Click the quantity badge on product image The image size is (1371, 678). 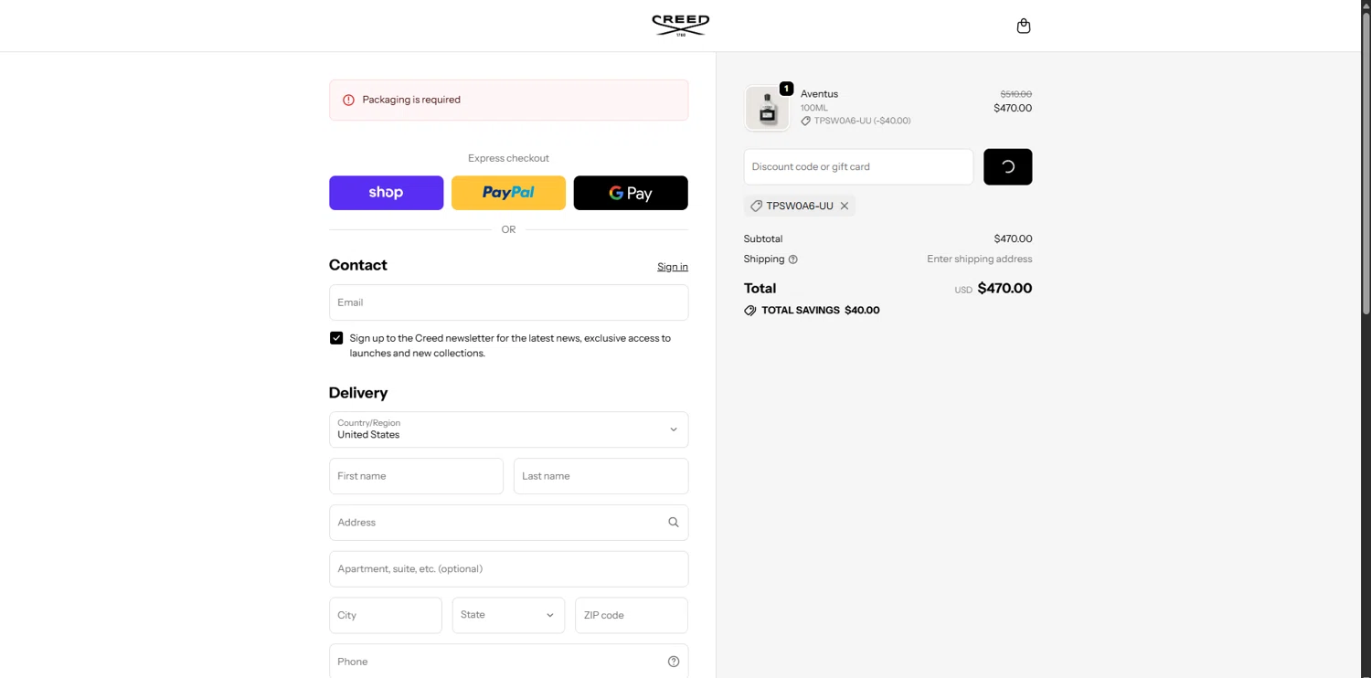point(786,89)
